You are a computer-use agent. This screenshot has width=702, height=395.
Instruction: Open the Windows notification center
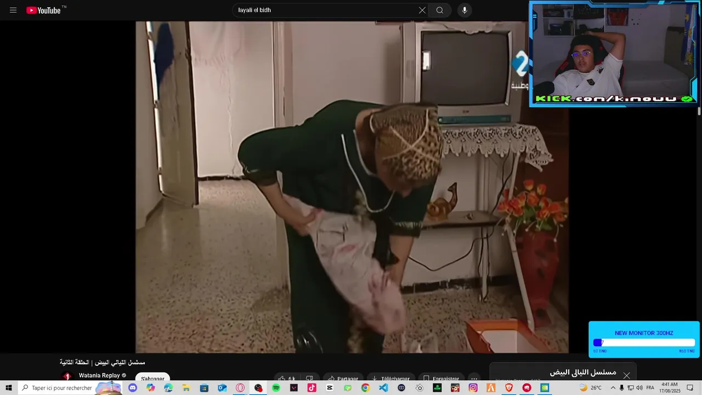[x=690, y=388]
